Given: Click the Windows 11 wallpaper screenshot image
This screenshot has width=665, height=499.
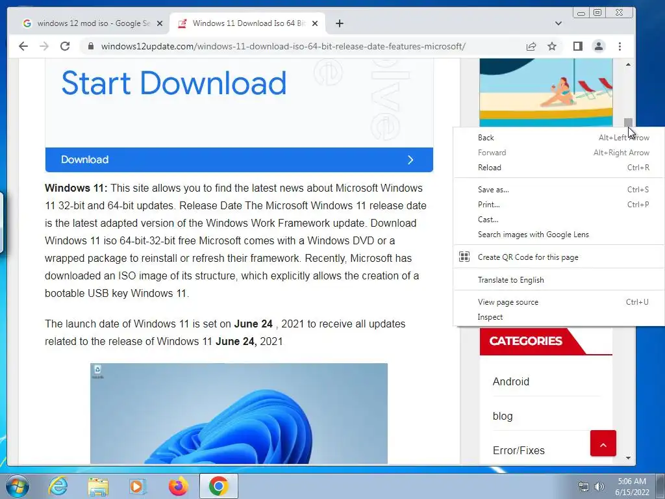Looking at the screenshot, I should [x=239, y=413].
